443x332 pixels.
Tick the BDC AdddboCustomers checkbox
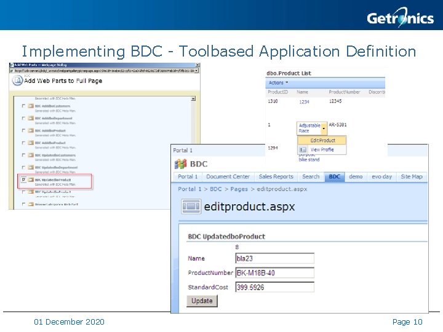coord(23,106)
